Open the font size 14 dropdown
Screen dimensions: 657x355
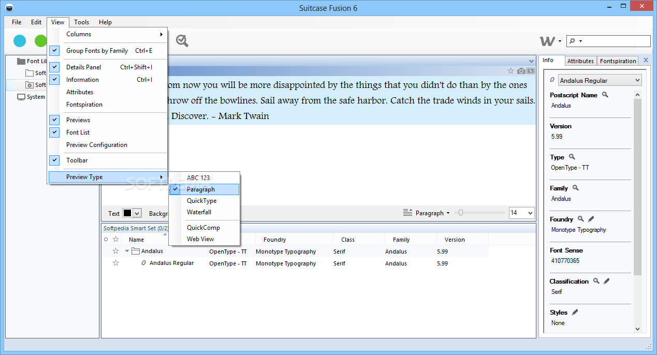pyautogui.click(x=530, y=213)
